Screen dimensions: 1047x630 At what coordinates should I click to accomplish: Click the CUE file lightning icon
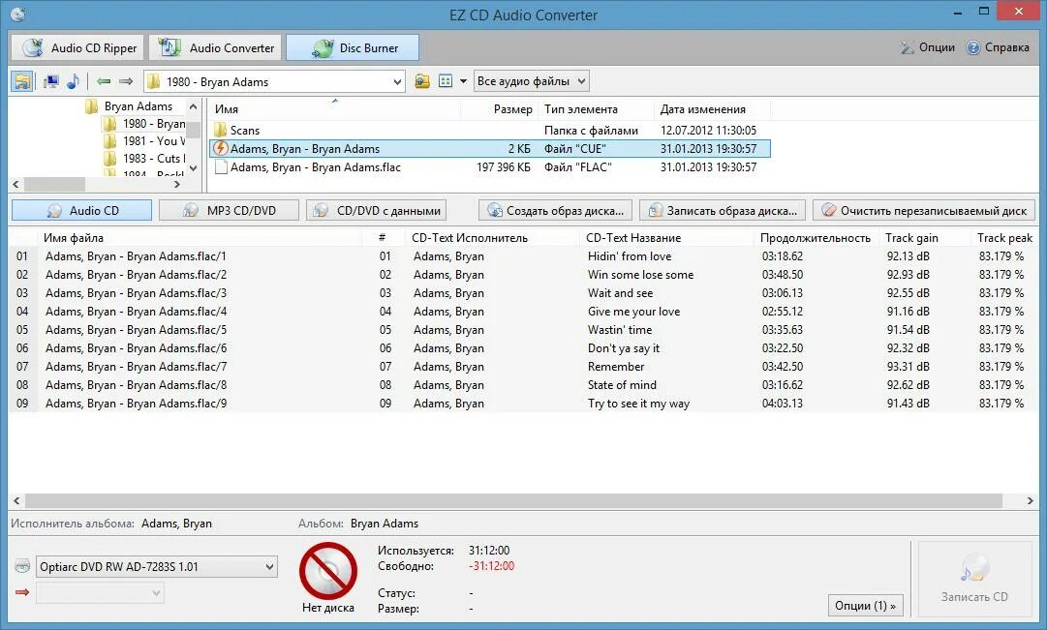(221, 148)
